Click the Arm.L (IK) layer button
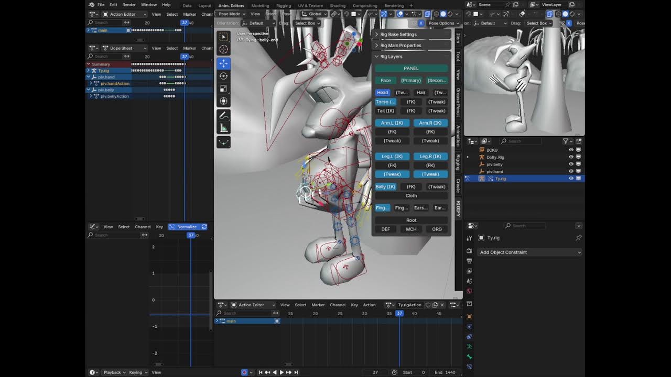The height and width of the screenshot is (377, 671). pyautogui.click(x=392, y=123)
